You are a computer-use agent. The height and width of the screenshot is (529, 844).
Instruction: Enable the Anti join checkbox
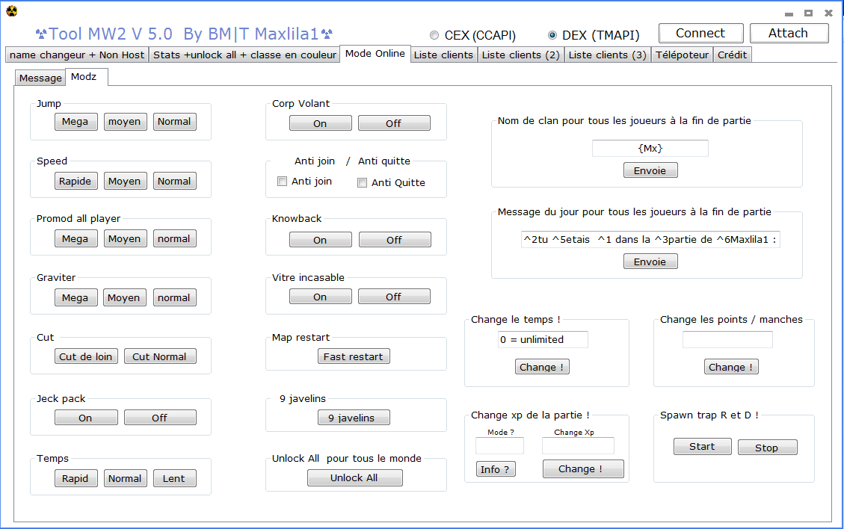click(x=282, y=182)
